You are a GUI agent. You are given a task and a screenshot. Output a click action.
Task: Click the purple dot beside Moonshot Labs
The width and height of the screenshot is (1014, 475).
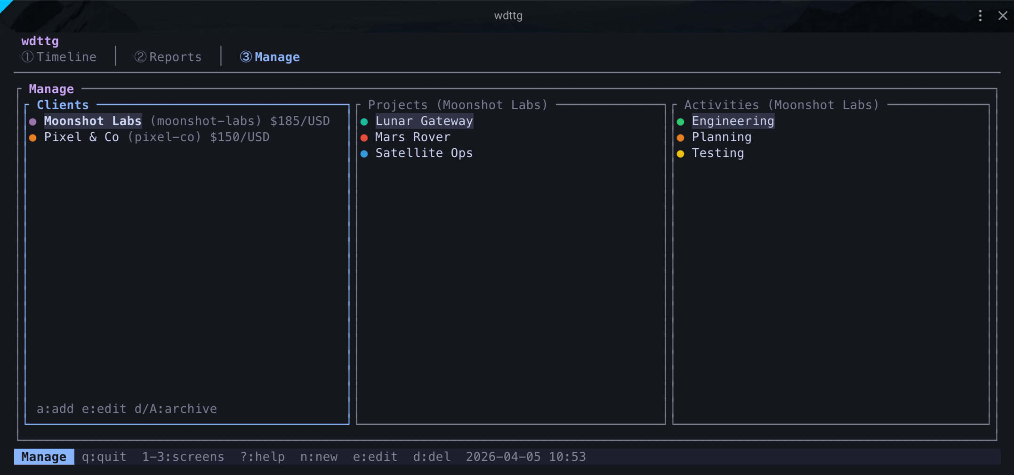point(33,122)
